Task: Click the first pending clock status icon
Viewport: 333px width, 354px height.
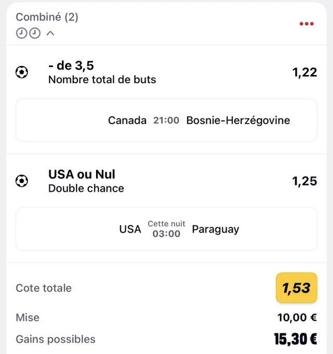Action: pos(21,33)
